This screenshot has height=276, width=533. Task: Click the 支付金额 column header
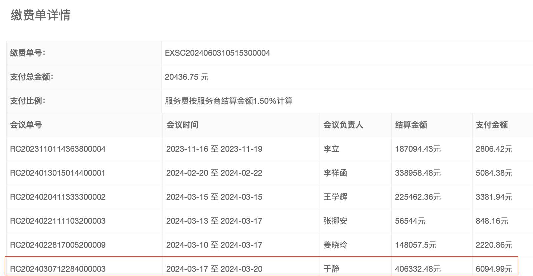click(492, 125)
